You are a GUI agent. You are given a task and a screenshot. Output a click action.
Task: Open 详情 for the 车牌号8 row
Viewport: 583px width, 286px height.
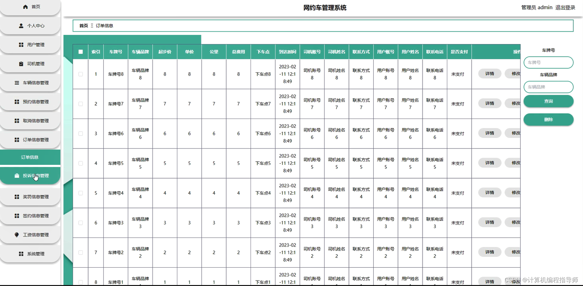click(x=490, y=74)
